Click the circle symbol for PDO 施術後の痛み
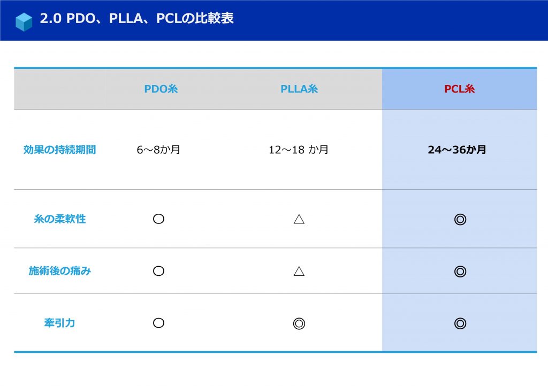The height and width of the screenshot is (387, 548). pos(158,271)
